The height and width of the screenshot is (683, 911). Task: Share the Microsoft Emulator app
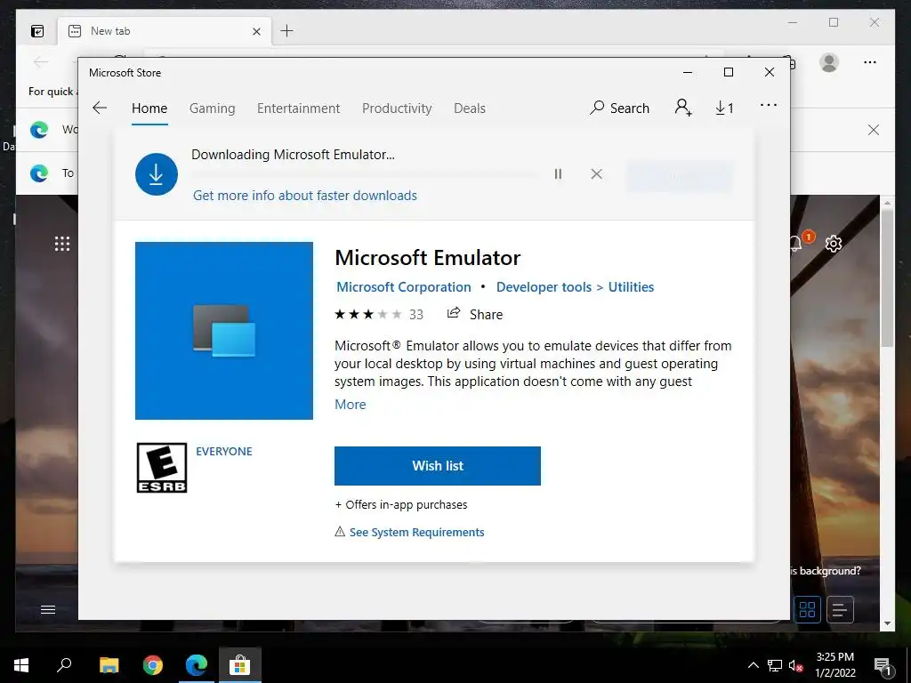pyautogui.click(x=475, y=314)
